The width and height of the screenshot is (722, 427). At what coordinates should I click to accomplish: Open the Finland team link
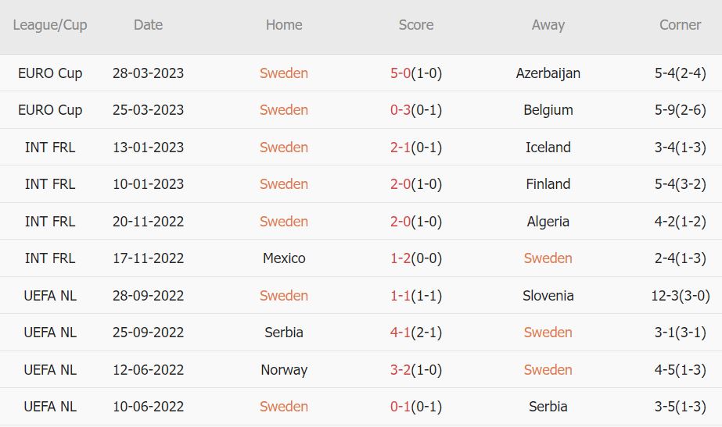[x=548, y=184]
